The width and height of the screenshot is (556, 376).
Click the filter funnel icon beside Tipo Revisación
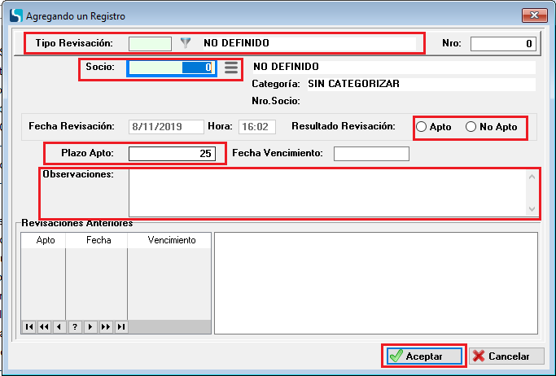pos(185,43)
